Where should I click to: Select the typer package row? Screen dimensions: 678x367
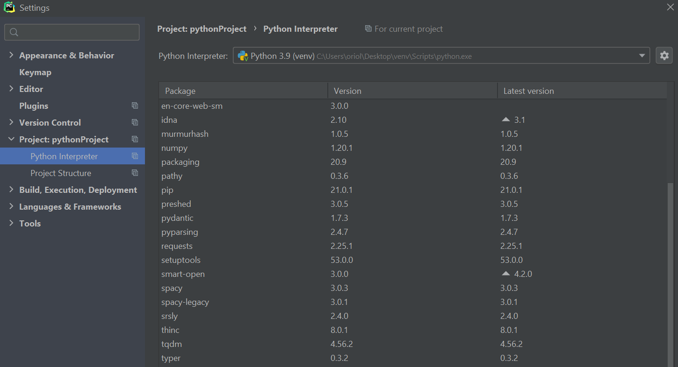point(413,358)
